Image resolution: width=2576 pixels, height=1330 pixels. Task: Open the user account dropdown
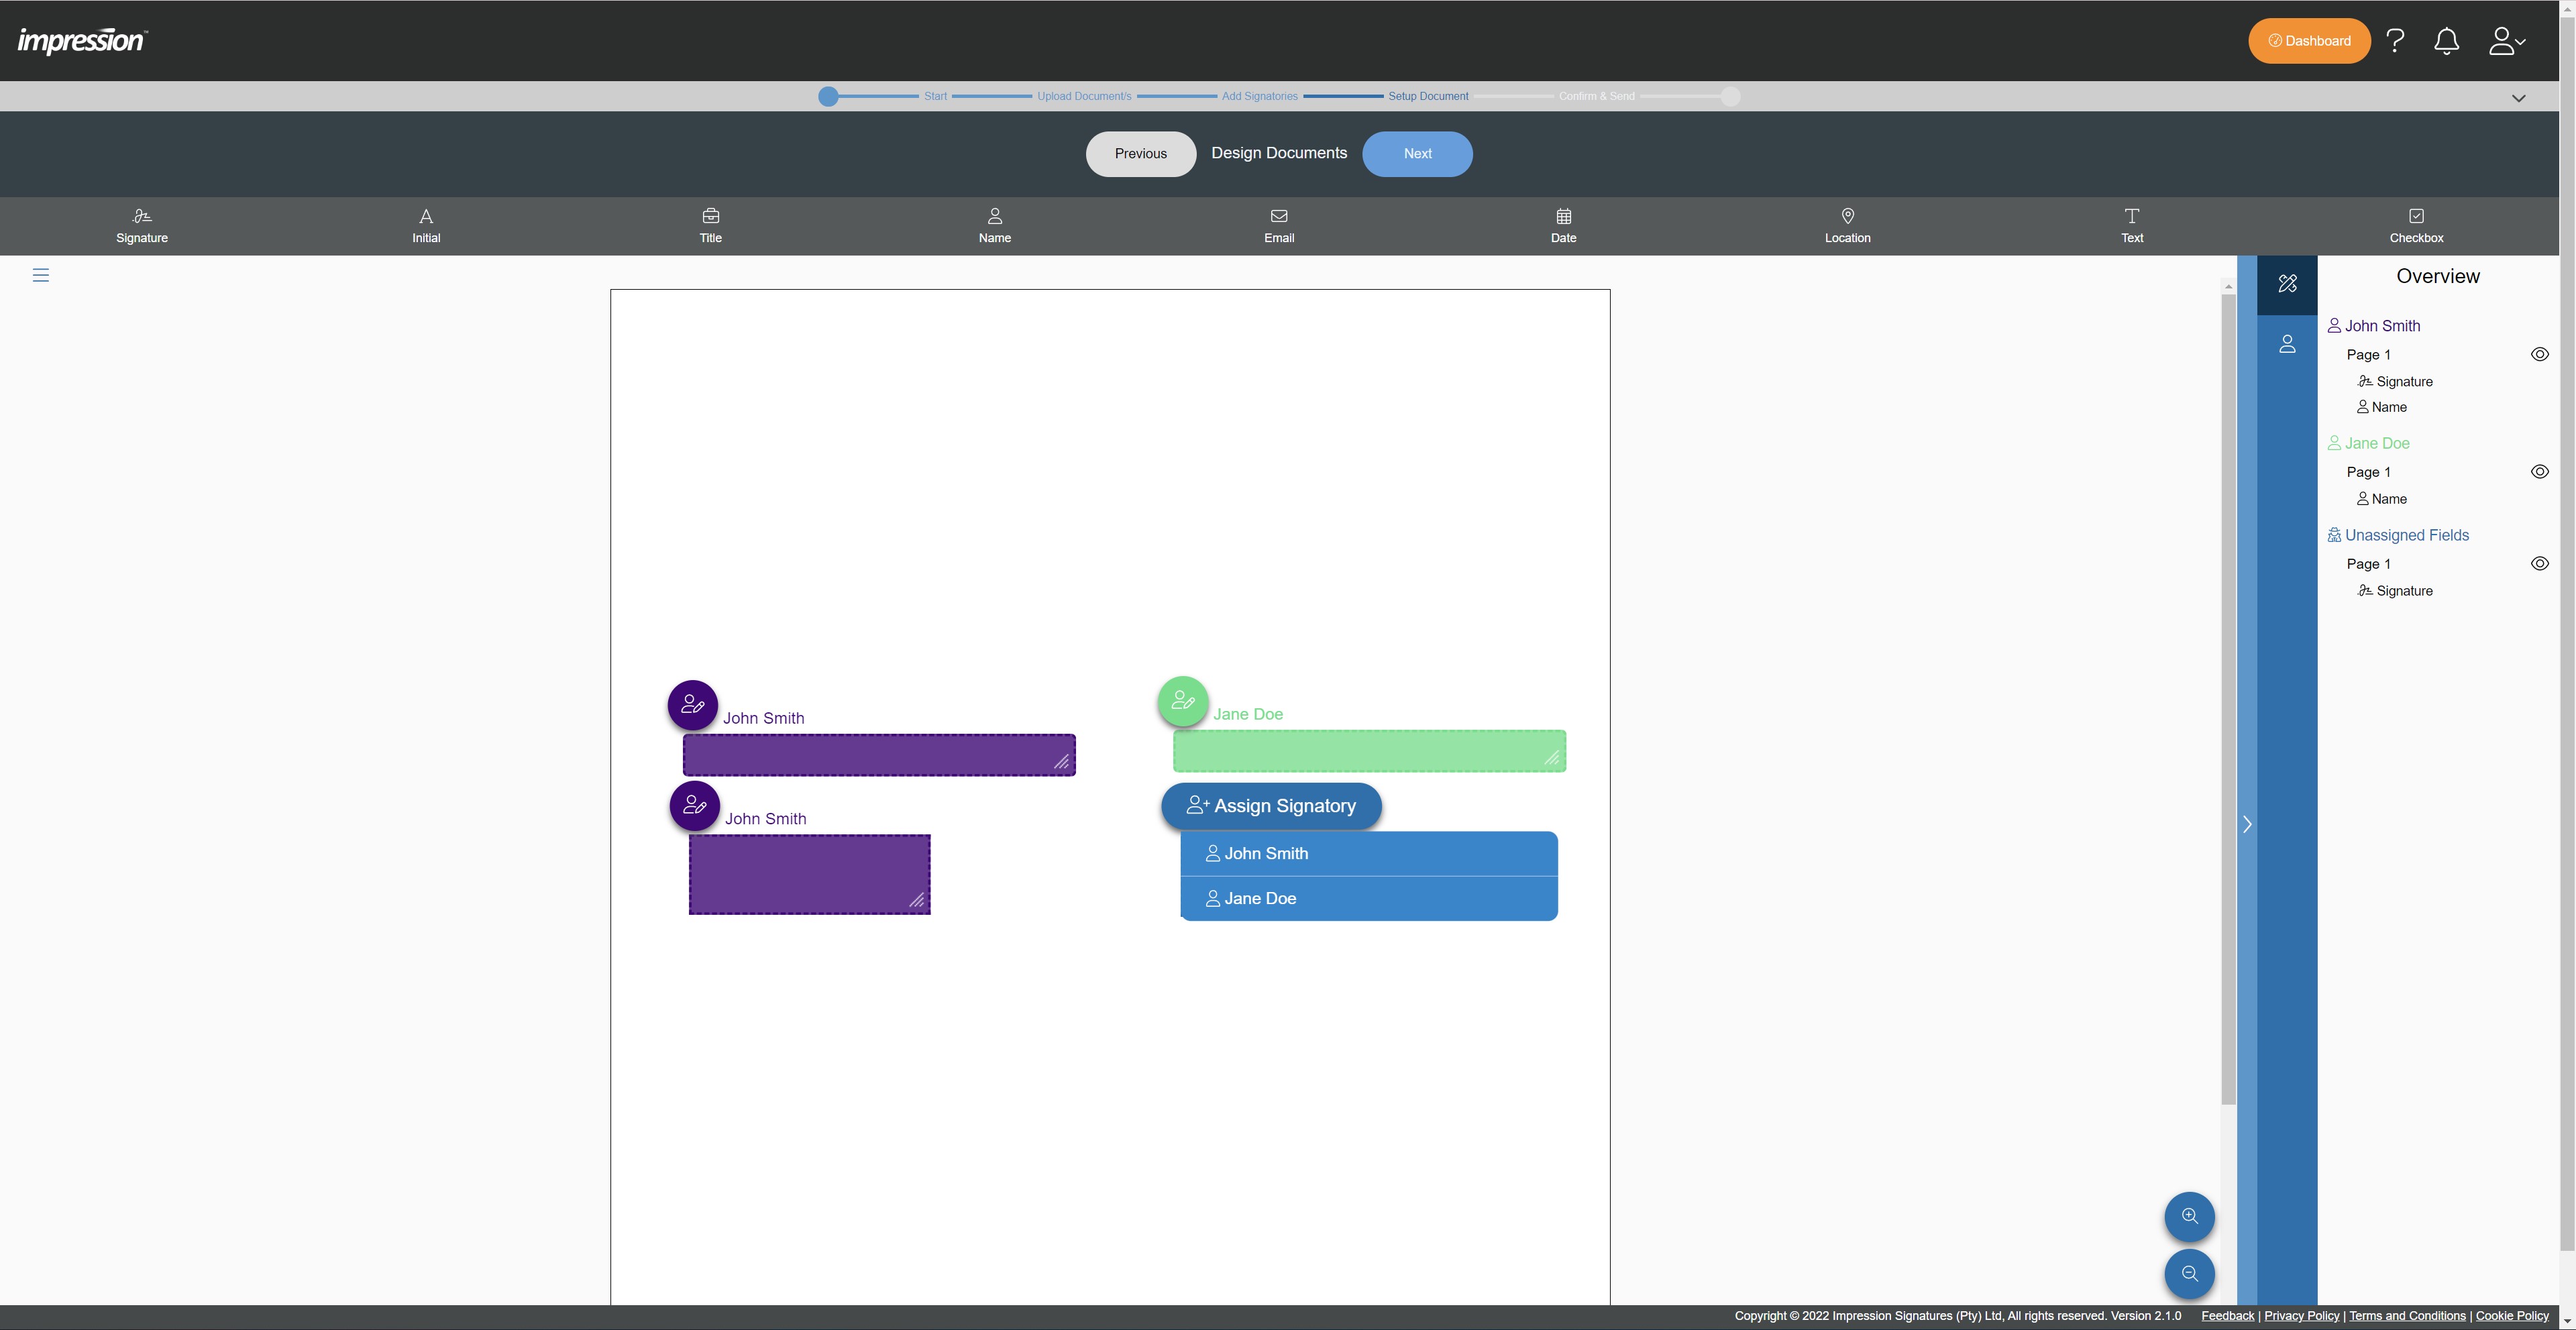(x=2506, y=41)
